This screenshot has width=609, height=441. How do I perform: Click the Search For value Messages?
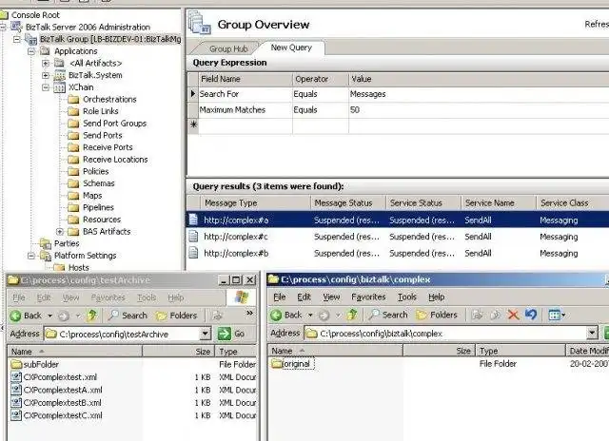(368, 94)
